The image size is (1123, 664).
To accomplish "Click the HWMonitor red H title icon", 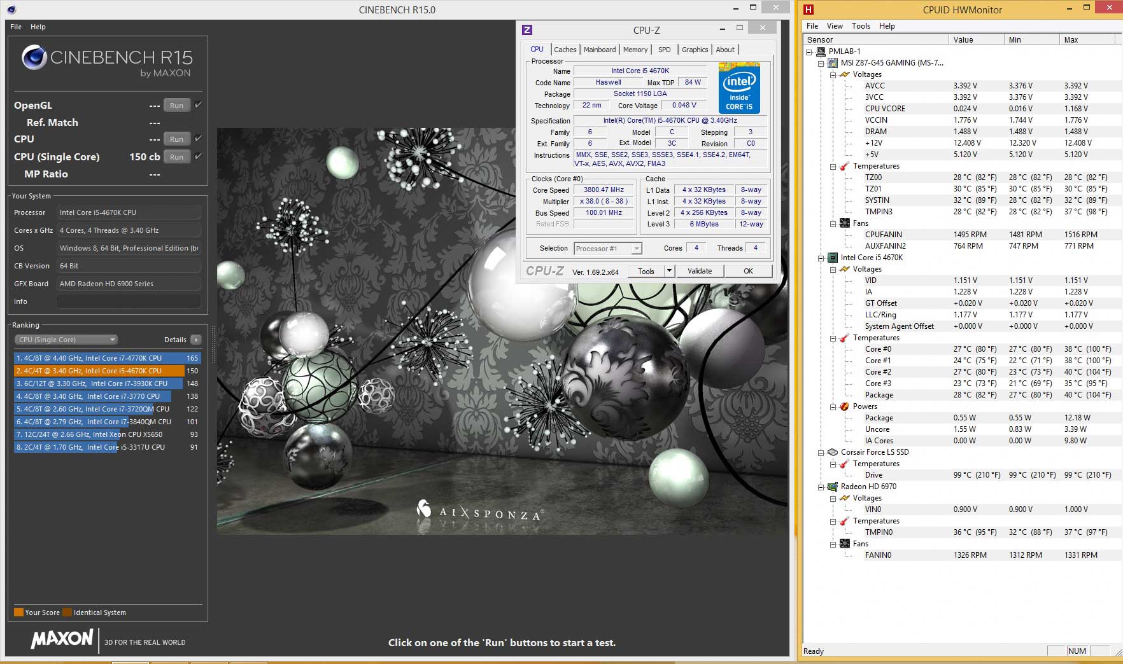I will tap(809, 10).
